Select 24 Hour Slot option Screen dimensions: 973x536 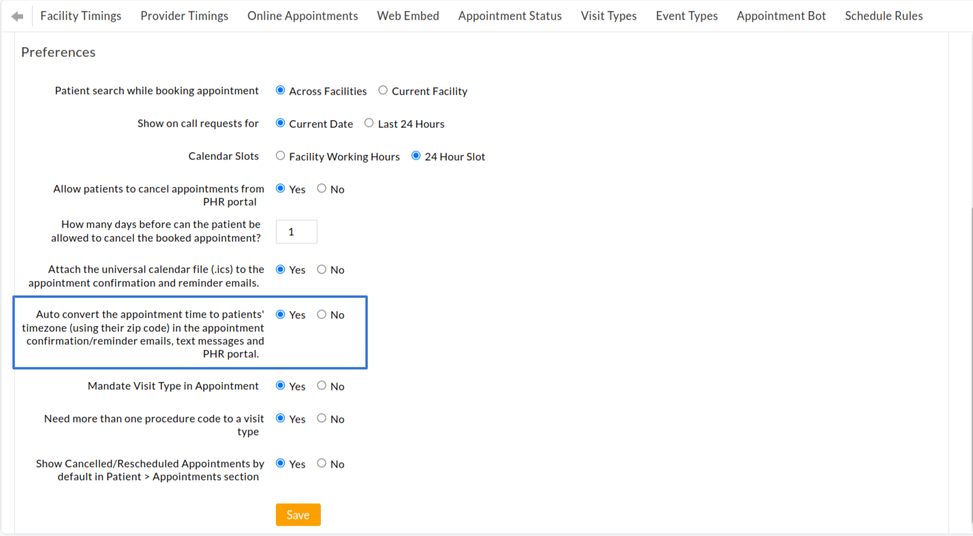[416, 155]
